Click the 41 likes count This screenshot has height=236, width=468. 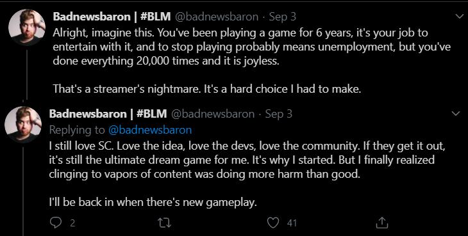point(292,223)
